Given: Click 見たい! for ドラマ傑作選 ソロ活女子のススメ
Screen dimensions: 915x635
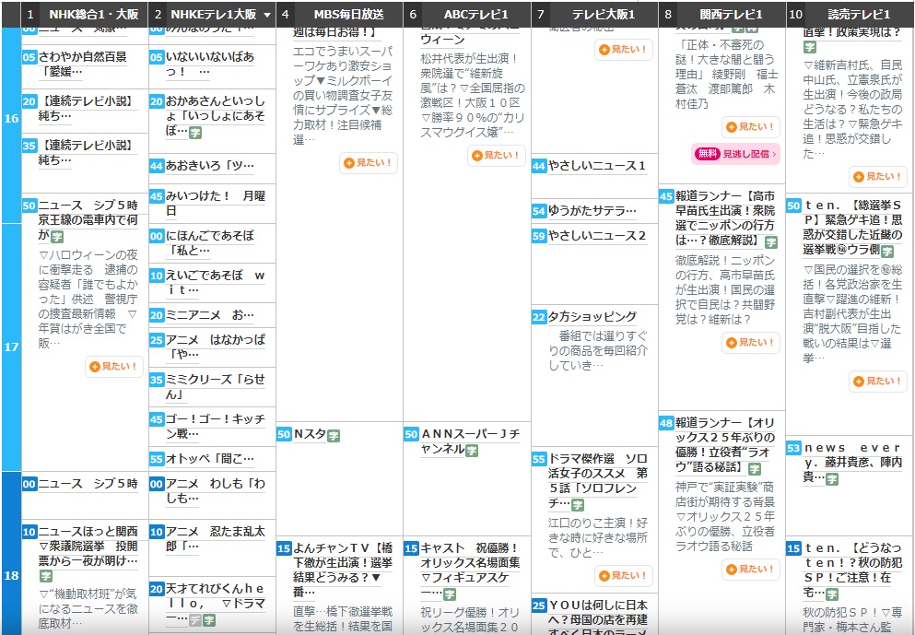Looking at the screenshot, I should pyautogui.click(x=623, y=576).
